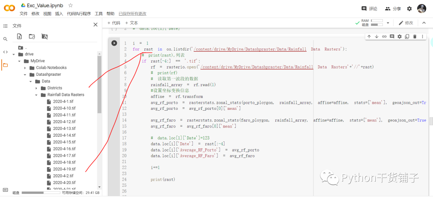Image resolution: width=433 pixels, height=198 pixels.
Task: Click the Districts folder name
Action: coord(55,88)
